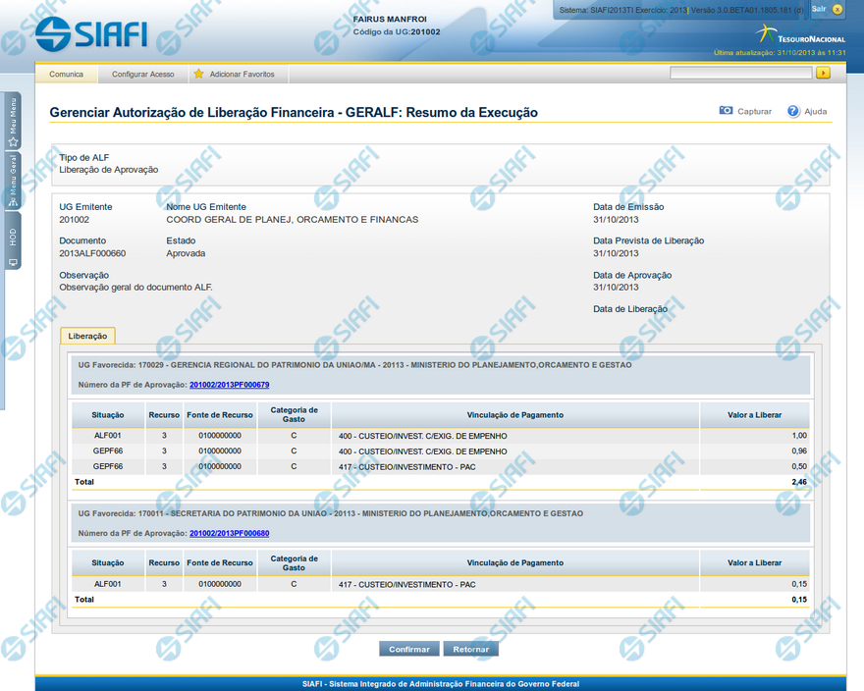Open help via the Ajuda question mark icon

(793, 111)
